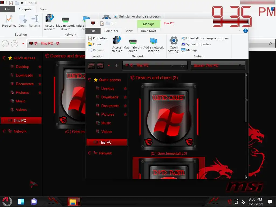This screenshot has height=207, width=276.
Task: Click Back eye button in front window
Action: coord(91,65)
